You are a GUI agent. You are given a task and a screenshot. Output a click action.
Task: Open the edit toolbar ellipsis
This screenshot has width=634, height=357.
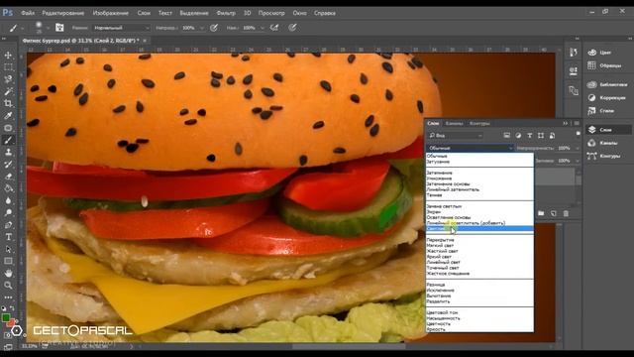tap(8, 297)
